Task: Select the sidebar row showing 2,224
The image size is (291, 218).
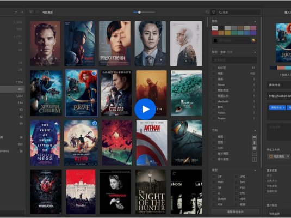Action: 13,82
